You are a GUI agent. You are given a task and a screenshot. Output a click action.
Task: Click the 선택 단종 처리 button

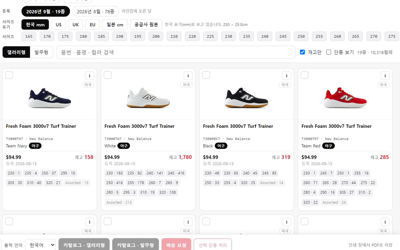click(x=213, y=245)
